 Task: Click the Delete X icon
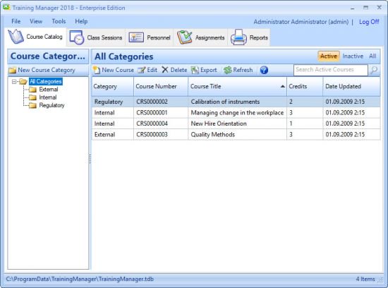coord(165,70)
